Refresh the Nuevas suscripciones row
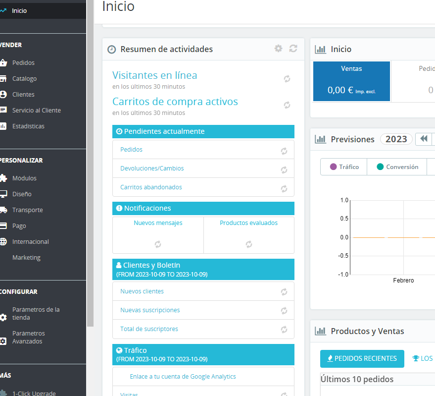Image resolution: width=435 pixels, height=396 pixels. (284, 311)
